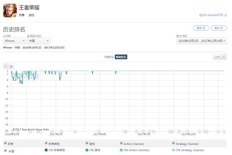Open the iPhone device dropdown
The height and width of the screenshot is (155, 232).
(x=15, y=41)
